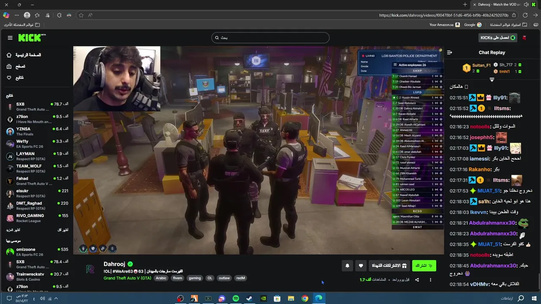Image resolution: width=541 pixels, height=304 pixels.
Task: Select the outlaw tag chip
Action: 224,278
